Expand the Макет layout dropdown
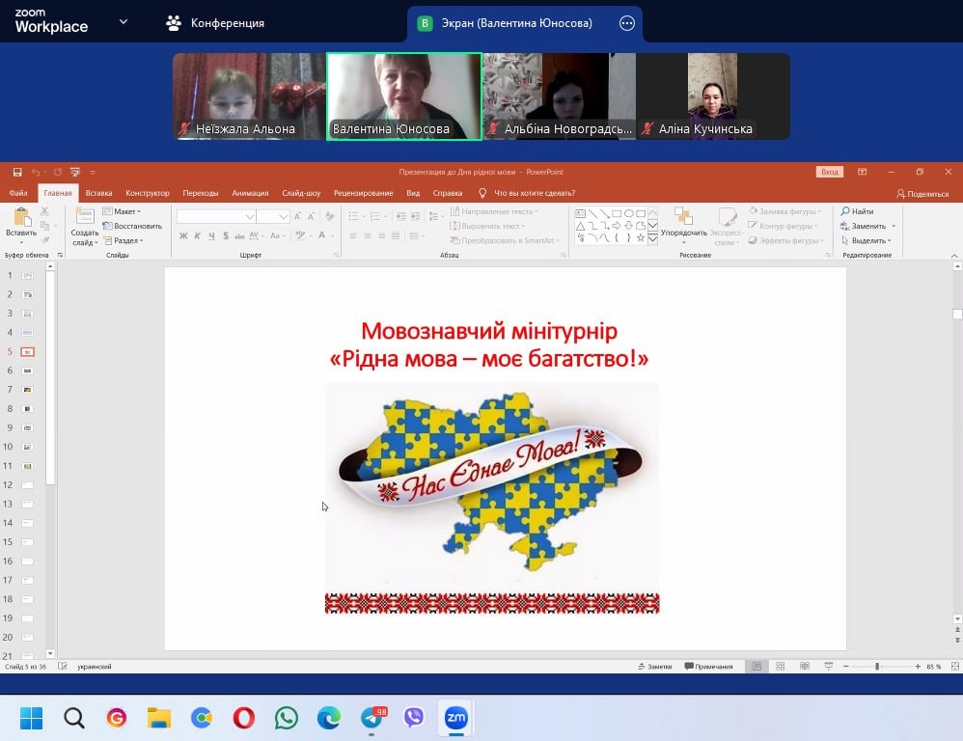963x741 pixels. (123, 211)
